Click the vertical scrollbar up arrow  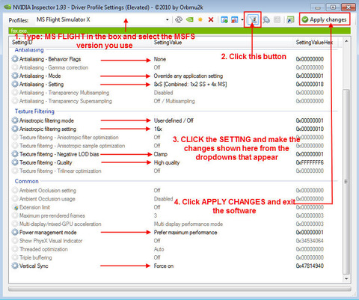346,41
